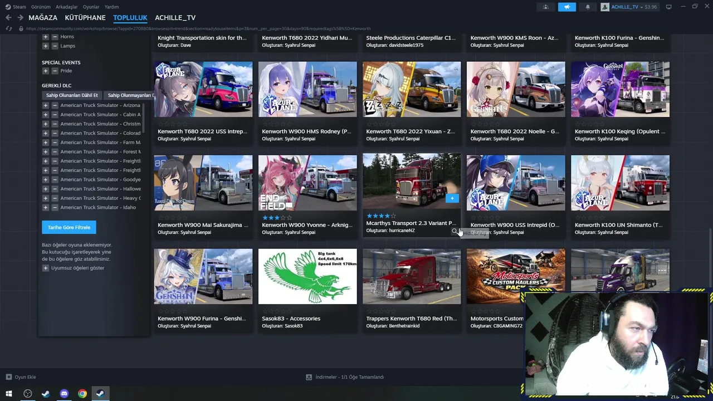Open the green eagle Sasok83 thumbnail

pyautogui.click(x=307, y=276)
